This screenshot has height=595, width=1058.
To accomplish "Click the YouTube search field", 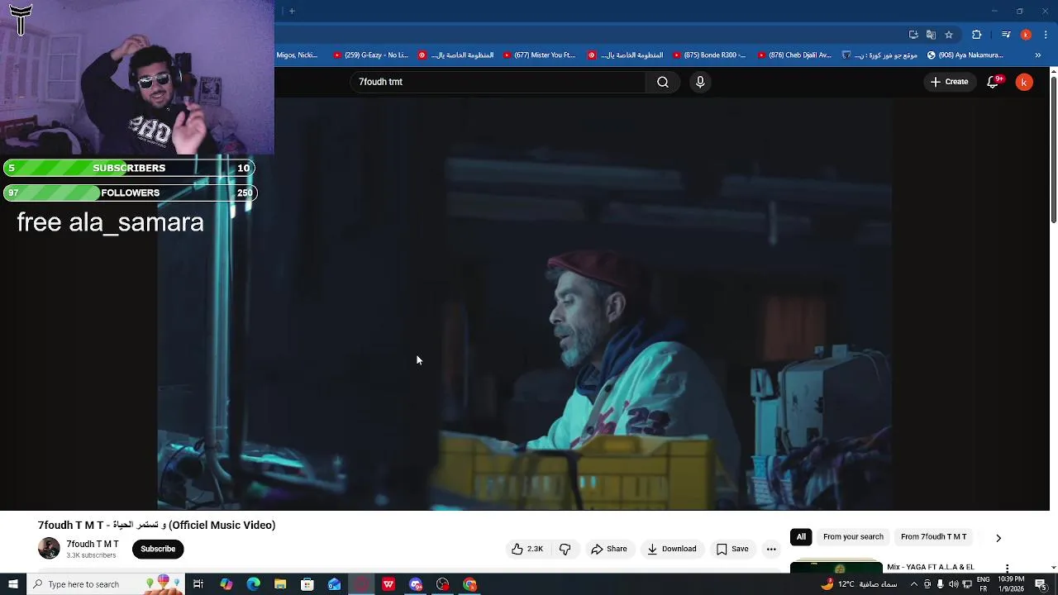I will pyautogui.click(x=498, y=82).
